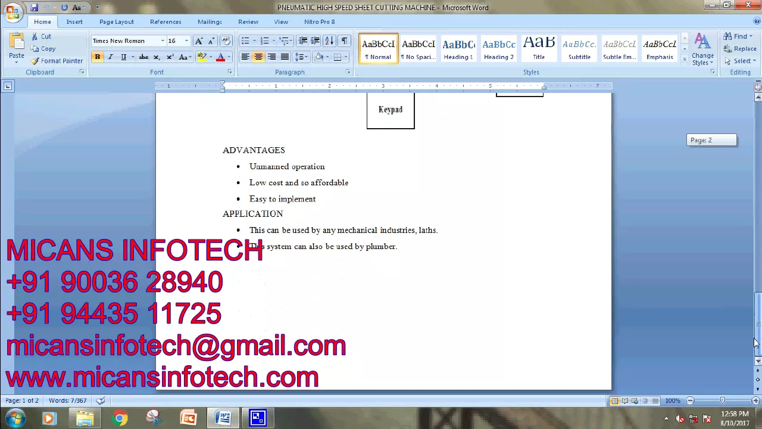Click Cut in Clipboard group

42,36
